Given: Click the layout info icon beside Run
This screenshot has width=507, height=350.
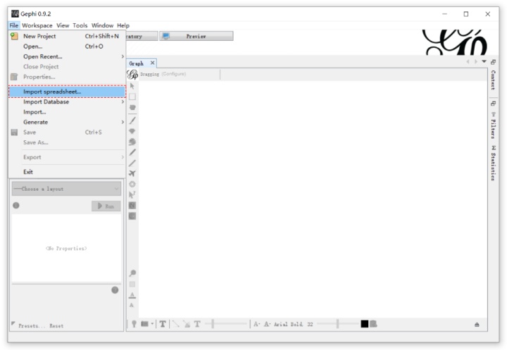Looking at the screenshot, I should [15, 206].
